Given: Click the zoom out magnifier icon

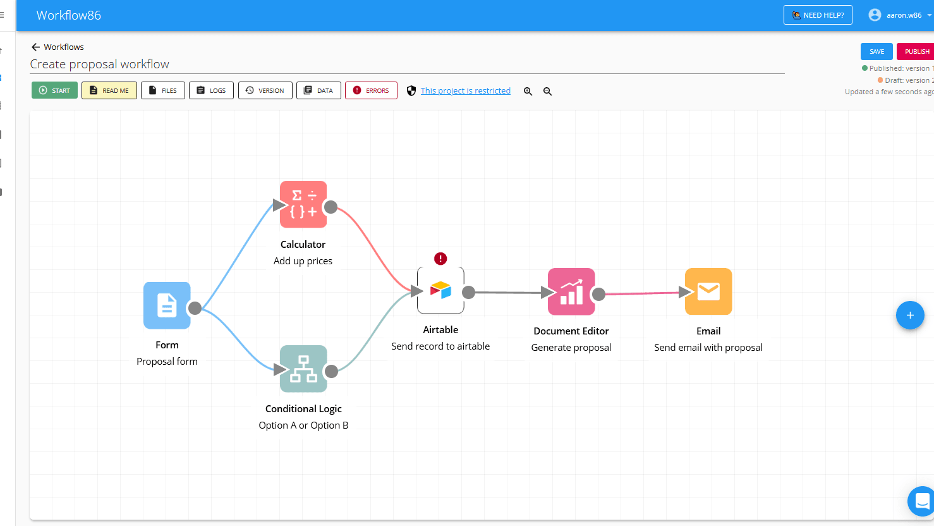Looking at the screenshot, I should tap(547, 91).
